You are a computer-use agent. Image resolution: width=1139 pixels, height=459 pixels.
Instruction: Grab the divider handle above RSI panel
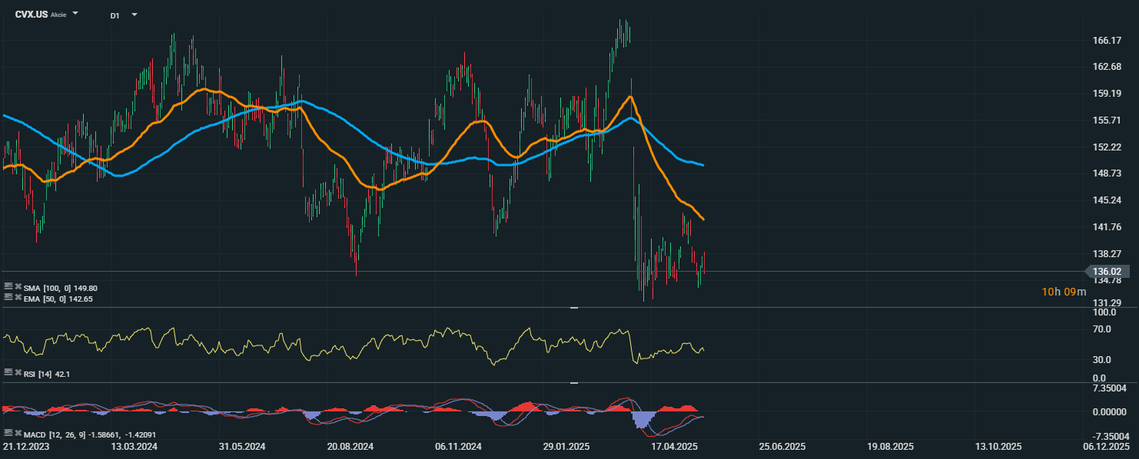pyautogui.click(x=573, y=307)
